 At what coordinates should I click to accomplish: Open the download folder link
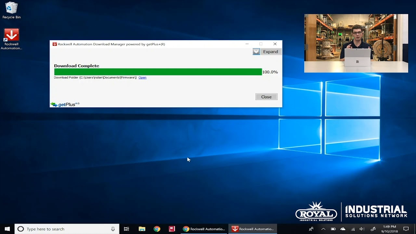(x=142, y=78)
